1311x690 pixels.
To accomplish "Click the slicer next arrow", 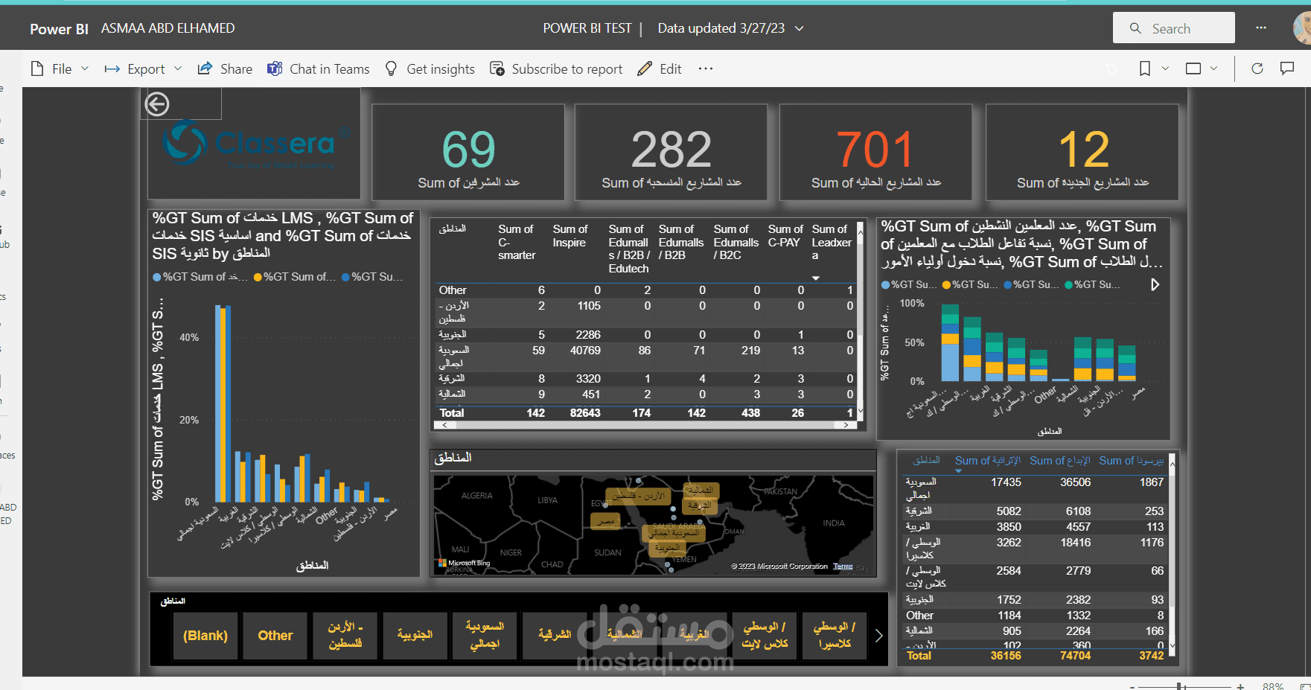I will point(878,636).
